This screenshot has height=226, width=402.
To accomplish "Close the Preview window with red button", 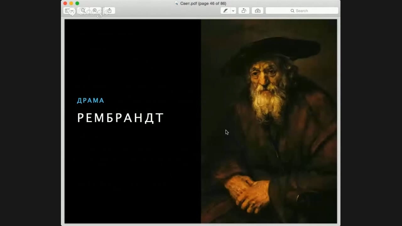I will [65, 3].
